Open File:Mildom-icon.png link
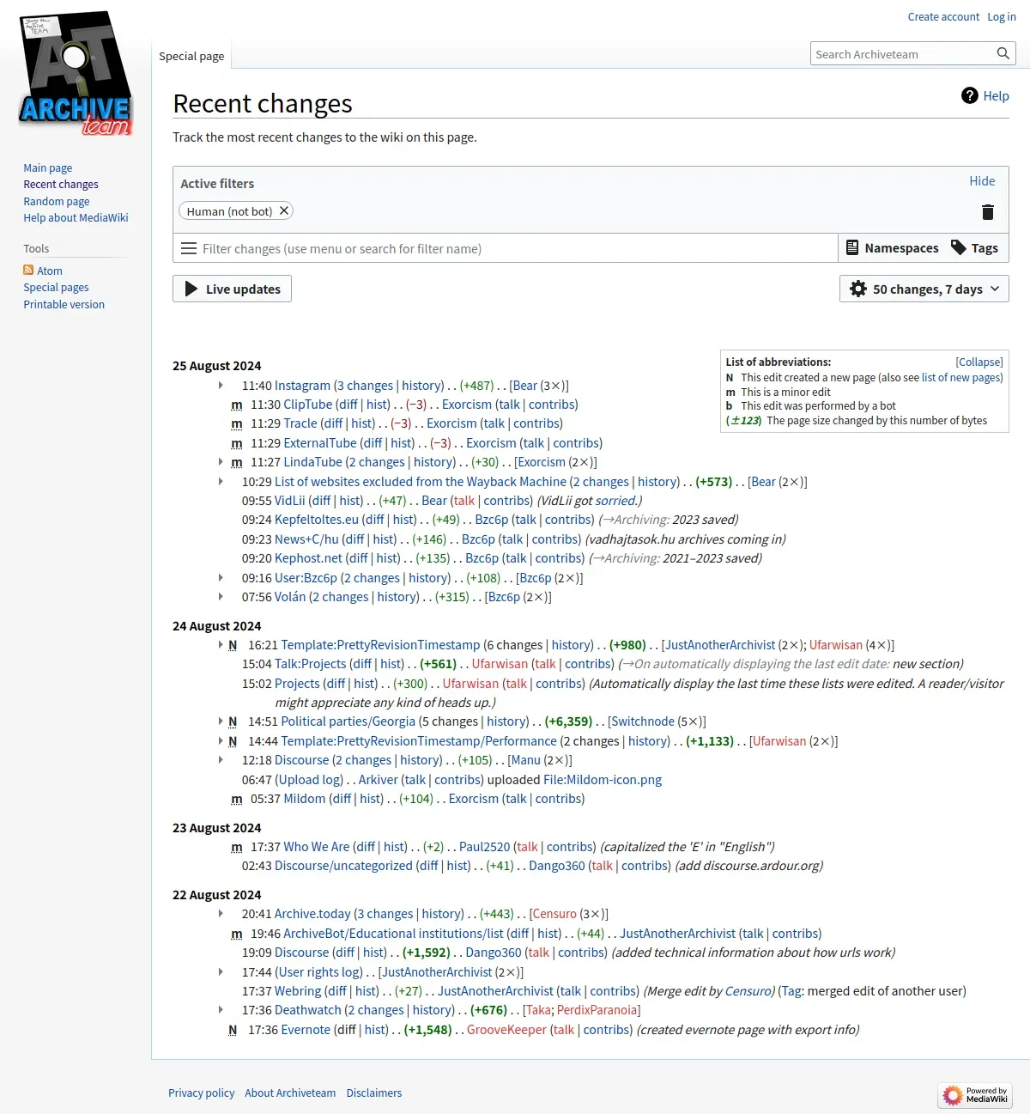This screenshot has width=1030, height=1114. (x=603, y=780)
